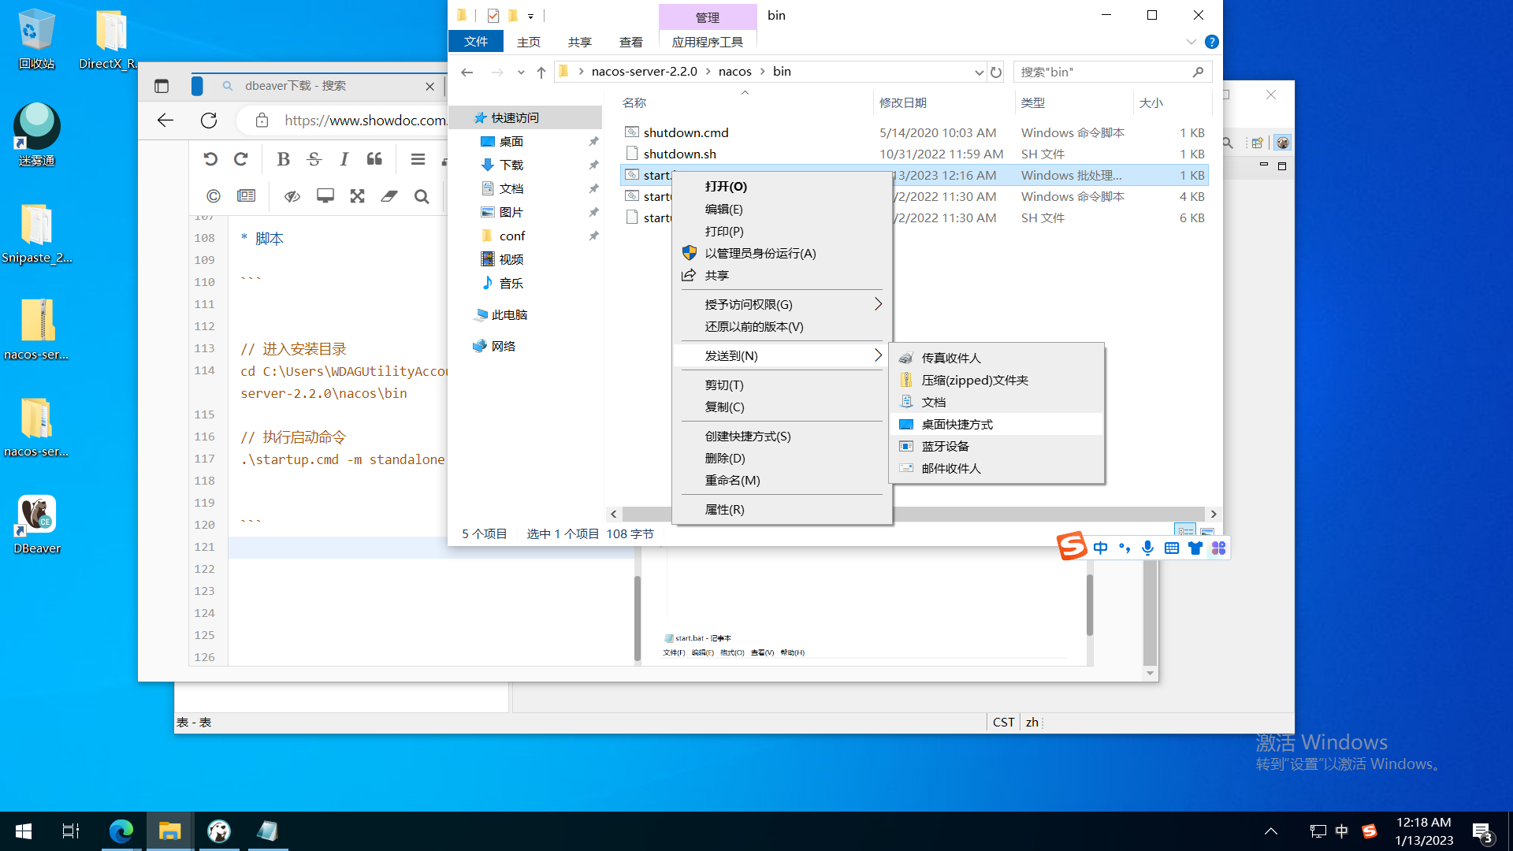Open 快速访问 in the navigation pane
1513x851 pixels.
525,117
